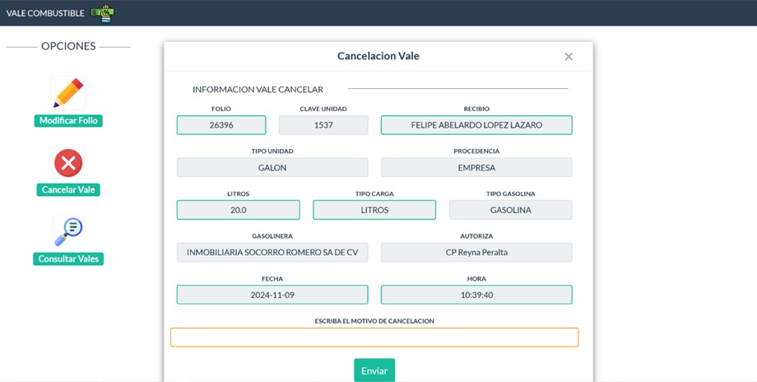Click the AUTORIZA label

476,236
